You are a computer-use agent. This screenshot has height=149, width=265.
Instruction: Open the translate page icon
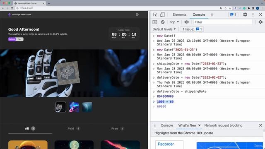[221, 8]
